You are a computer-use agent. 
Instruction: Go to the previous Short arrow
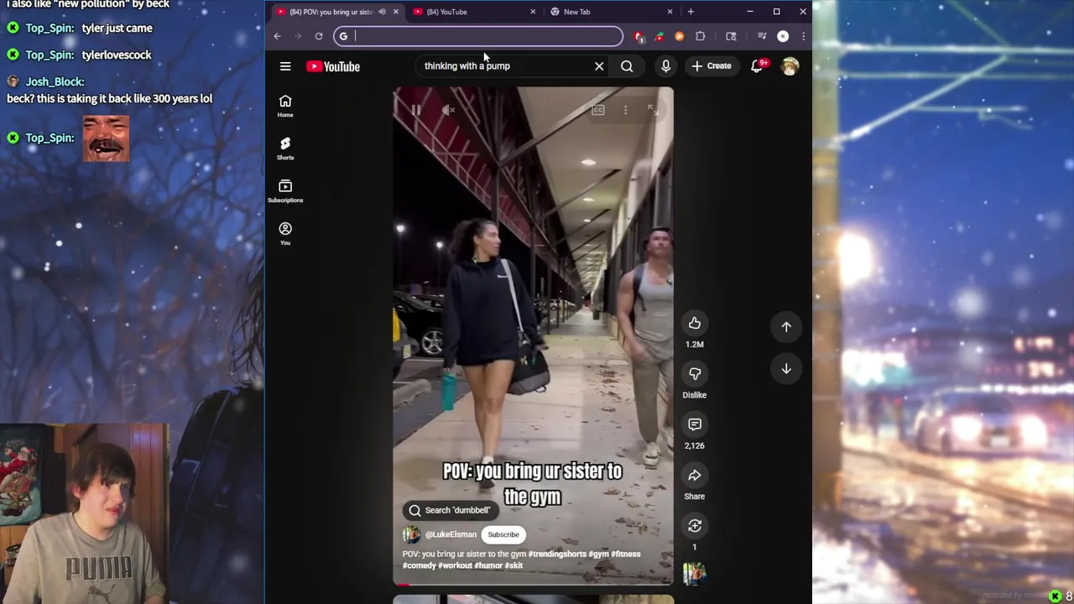(786, 327)
